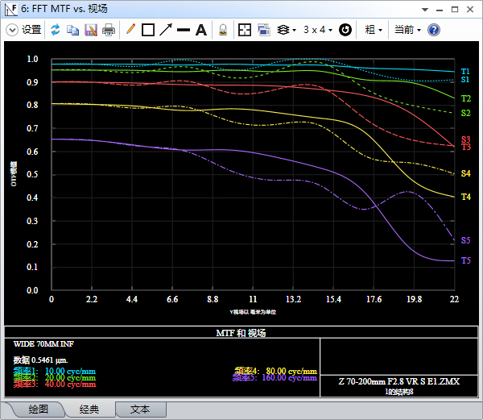Toggle the window lock icon
Image resolution: width=483 pixels, height=420 pixels.
(222, 30)
